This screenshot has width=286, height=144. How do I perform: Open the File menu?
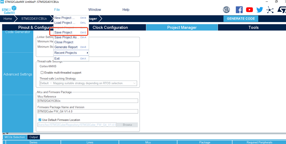pos(57,10)
